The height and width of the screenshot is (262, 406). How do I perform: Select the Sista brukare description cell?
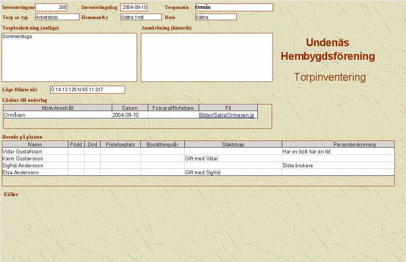(338, 166)
